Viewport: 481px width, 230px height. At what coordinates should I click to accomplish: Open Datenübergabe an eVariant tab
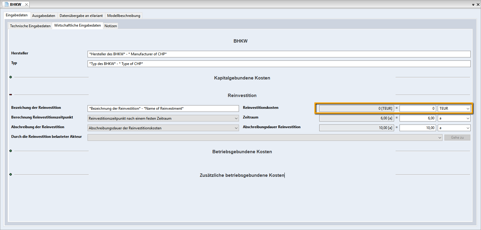click(x=81, y=16)
